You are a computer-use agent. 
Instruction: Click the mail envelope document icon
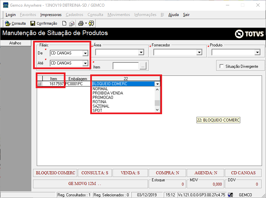coord(72,23)
